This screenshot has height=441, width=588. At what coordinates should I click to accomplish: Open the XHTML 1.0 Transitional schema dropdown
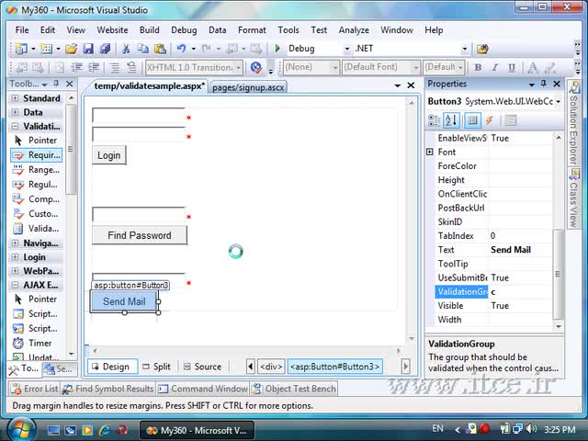(x=238, y=67)
